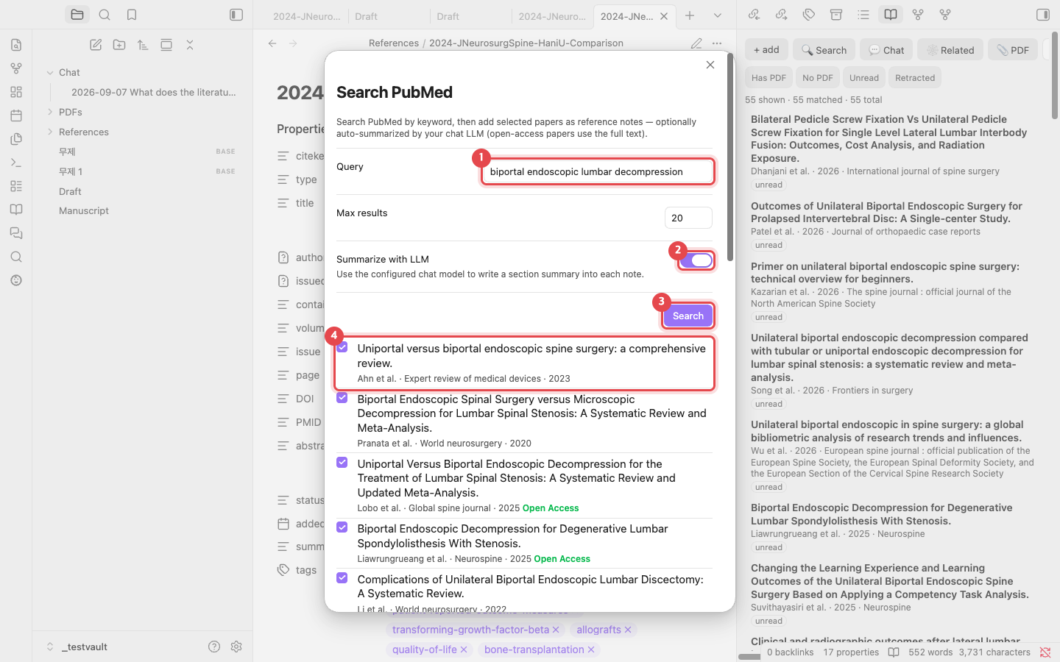Image resolution: width=1060 pixels, height=662 pixels.
Task: Remove the allografts tag
Action: [x=628, y=630]
